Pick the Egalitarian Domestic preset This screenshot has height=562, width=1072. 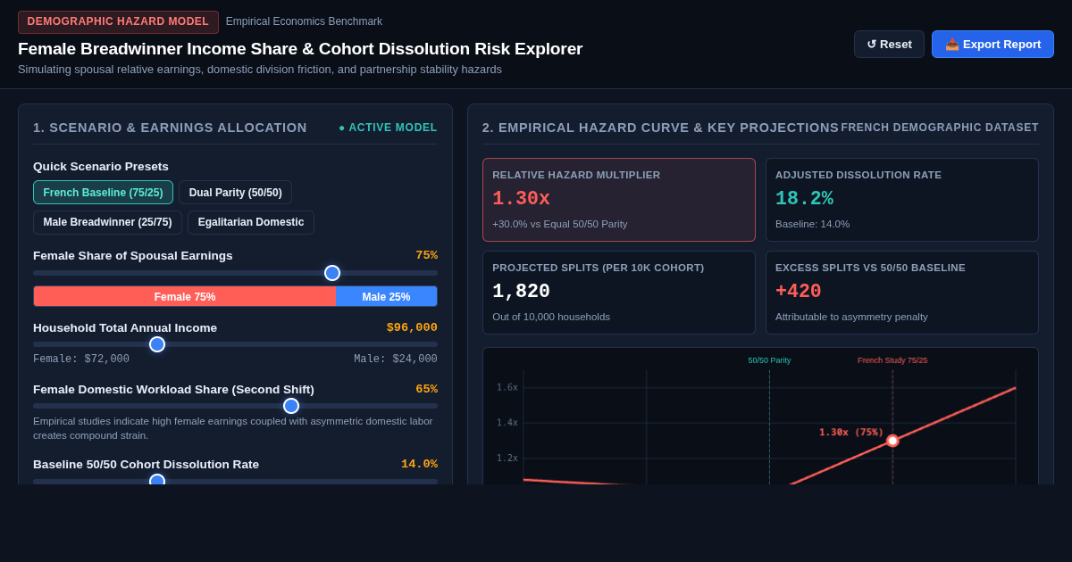point(251,222)
